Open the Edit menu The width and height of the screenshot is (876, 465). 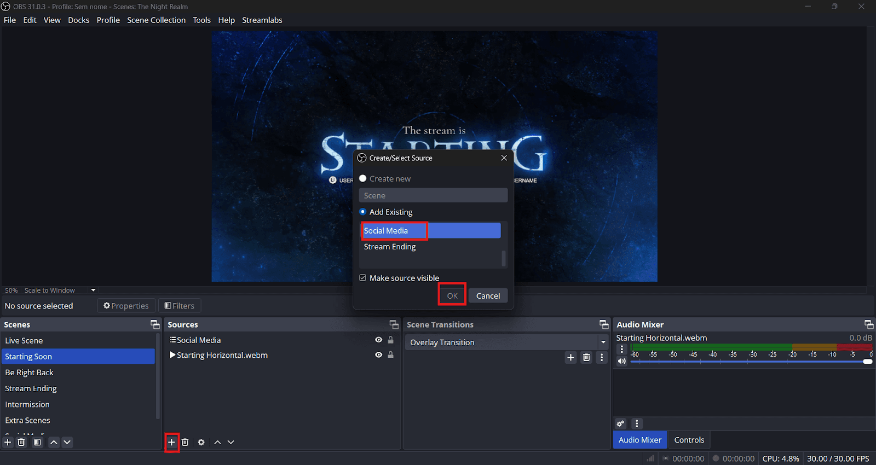coord(30,20)
